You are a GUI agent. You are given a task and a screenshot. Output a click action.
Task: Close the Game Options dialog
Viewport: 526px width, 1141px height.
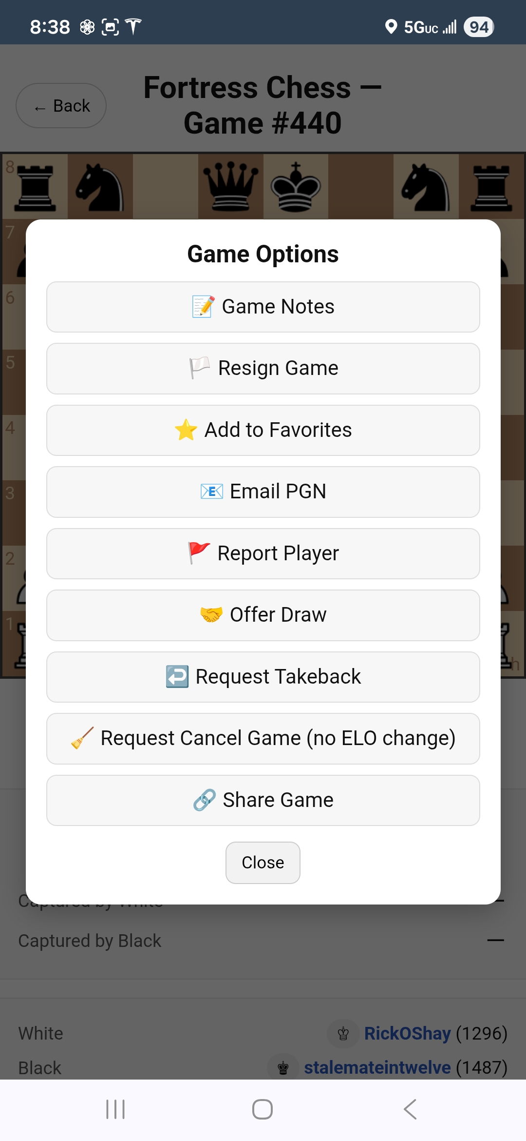[263, 862]
